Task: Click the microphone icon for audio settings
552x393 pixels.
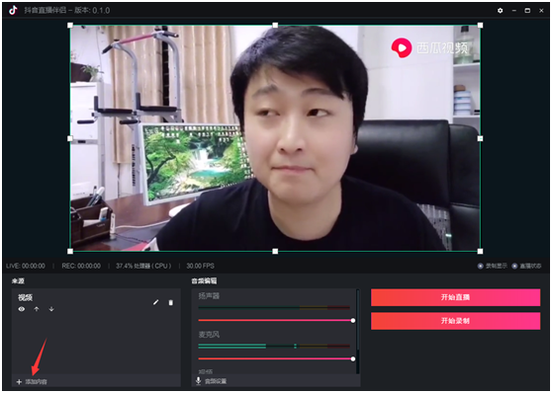Action: pyautogui.click(x=198, y=381)
